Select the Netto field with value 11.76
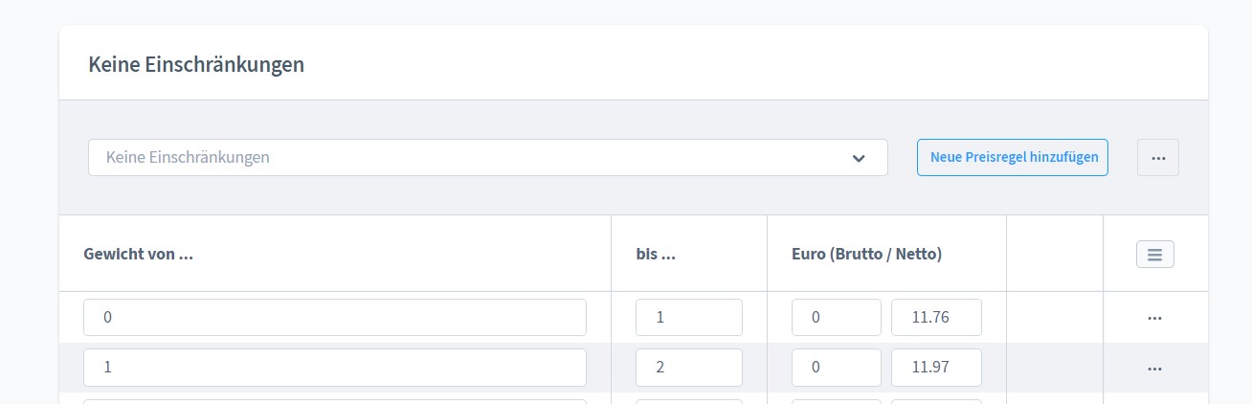This screenshot has height=404, width=1252. click(936, 317)
